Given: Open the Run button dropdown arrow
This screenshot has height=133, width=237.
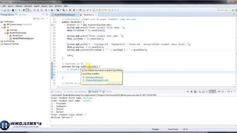Looking at the screenshot, I should click(54, 10).
